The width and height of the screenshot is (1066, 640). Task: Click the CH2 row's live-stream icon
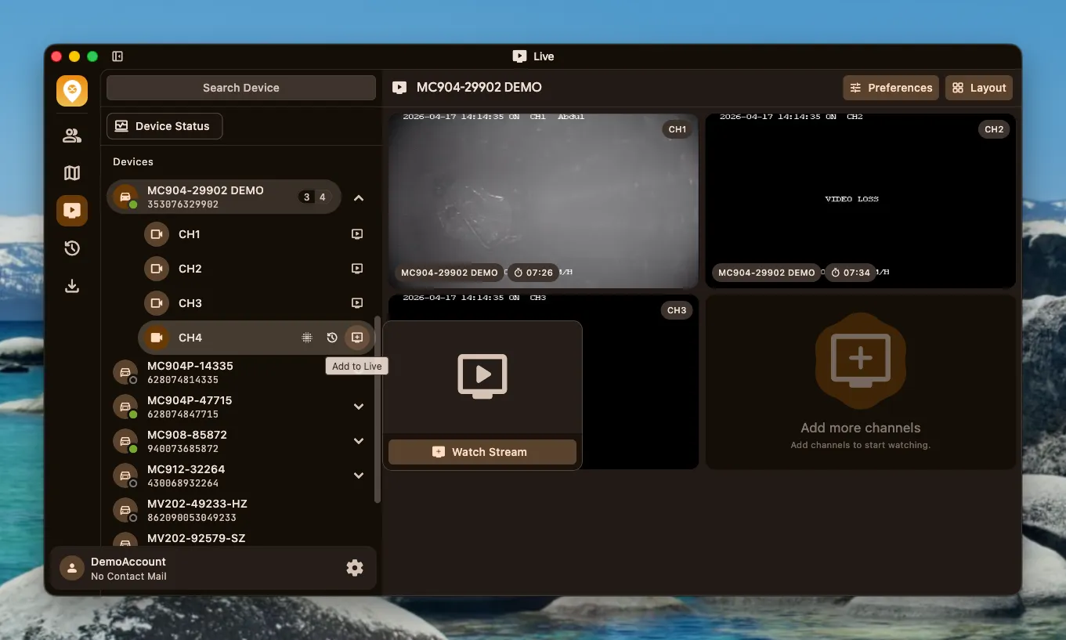pos(357,269)
